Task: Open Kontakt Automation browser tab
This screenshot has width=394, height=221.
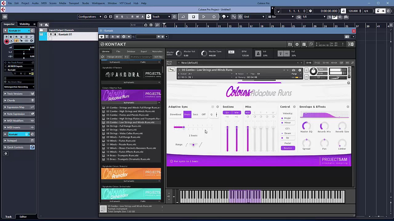Action: click(157, 52)
